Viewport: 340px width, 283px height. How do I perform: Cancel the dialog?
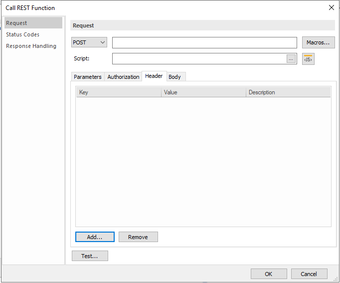(x=309, y=274)
